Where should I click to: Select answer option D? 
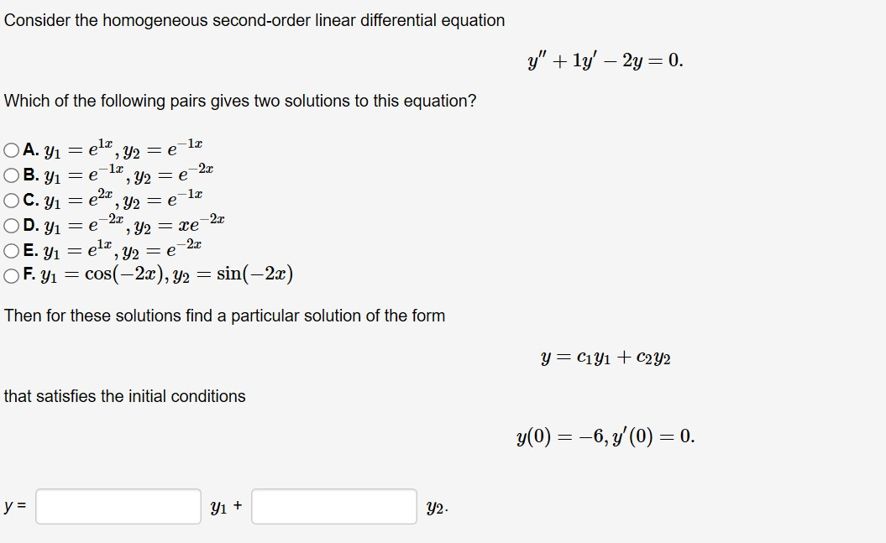(9, 223)
